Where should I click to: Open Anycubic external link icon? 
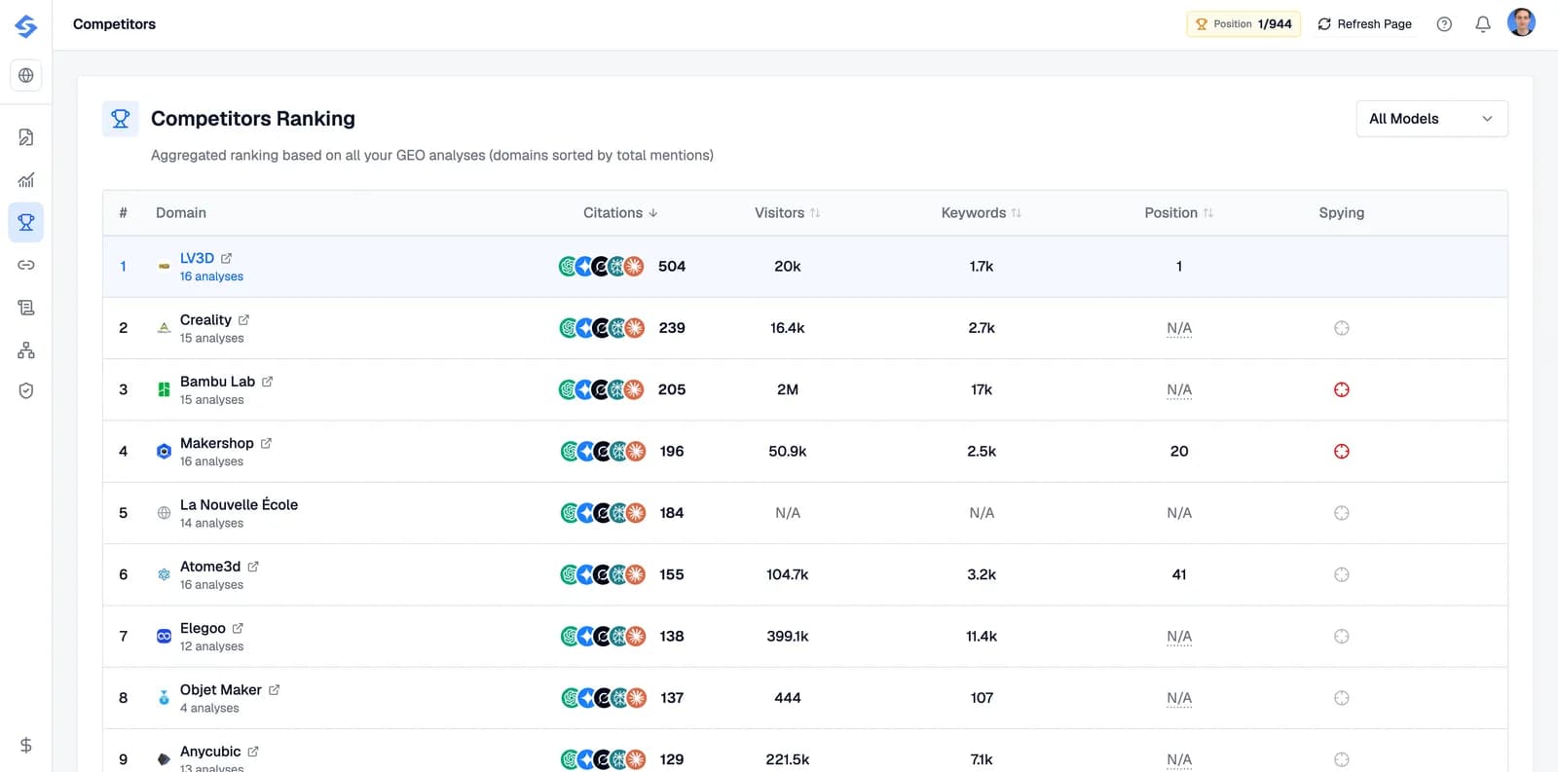[x=253, y=752]
